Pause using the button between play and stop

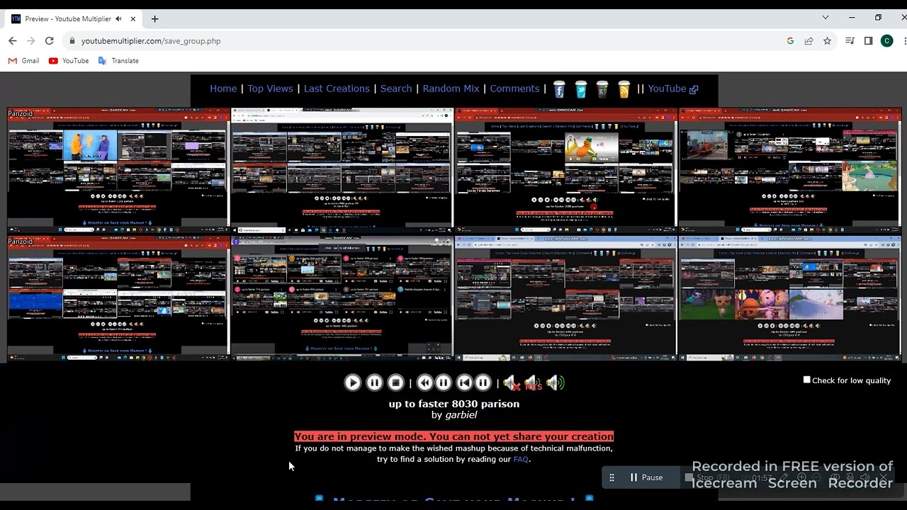coord(374,383)
